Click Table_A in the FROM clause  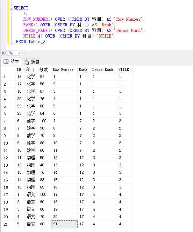(37, 42)
